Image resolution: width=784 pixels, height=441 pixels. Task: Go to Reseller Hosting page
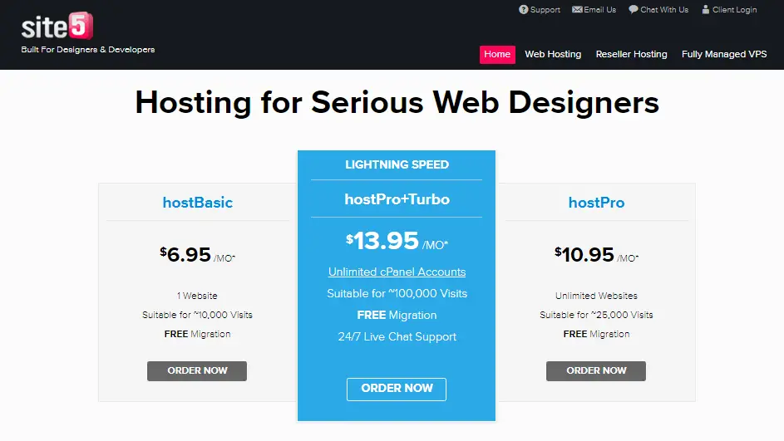tap(631, 55)
